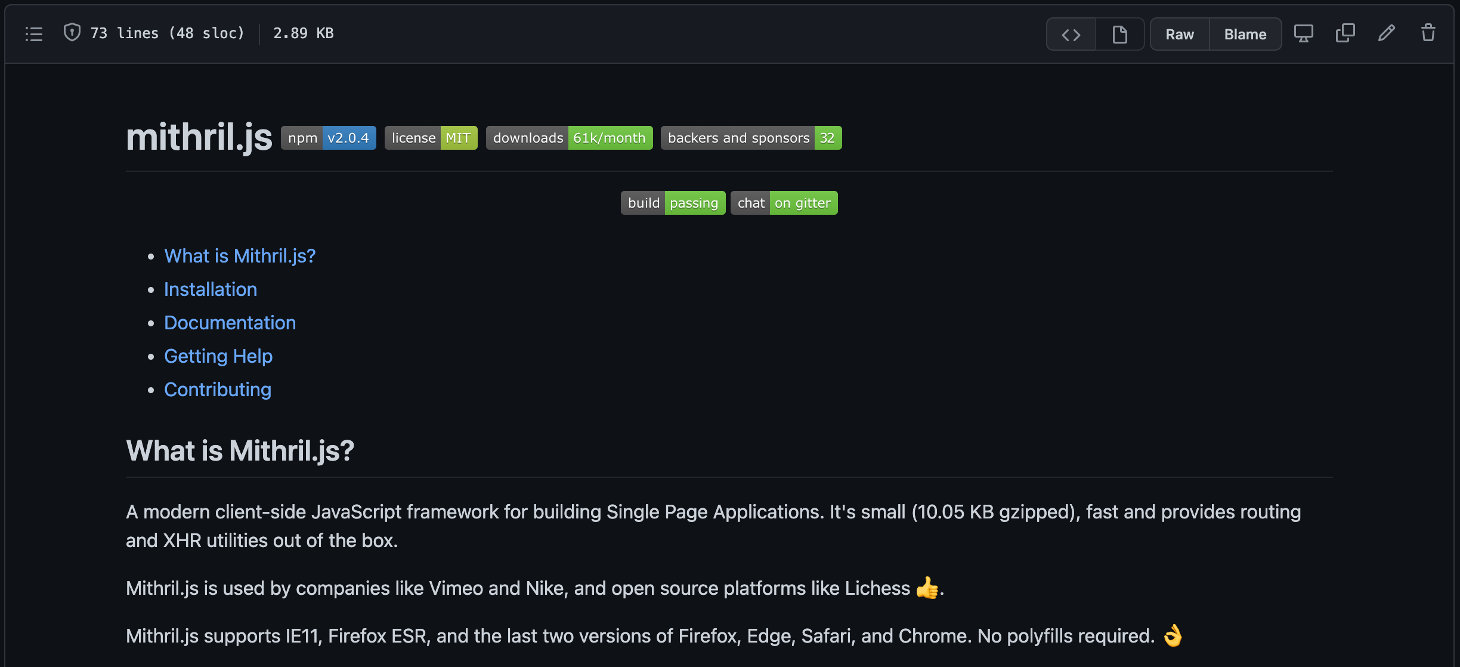This screenshot has width=1460, height=667.
Task: Open file in GitHub Desktop icon
Action: (x=1303, y=33)
